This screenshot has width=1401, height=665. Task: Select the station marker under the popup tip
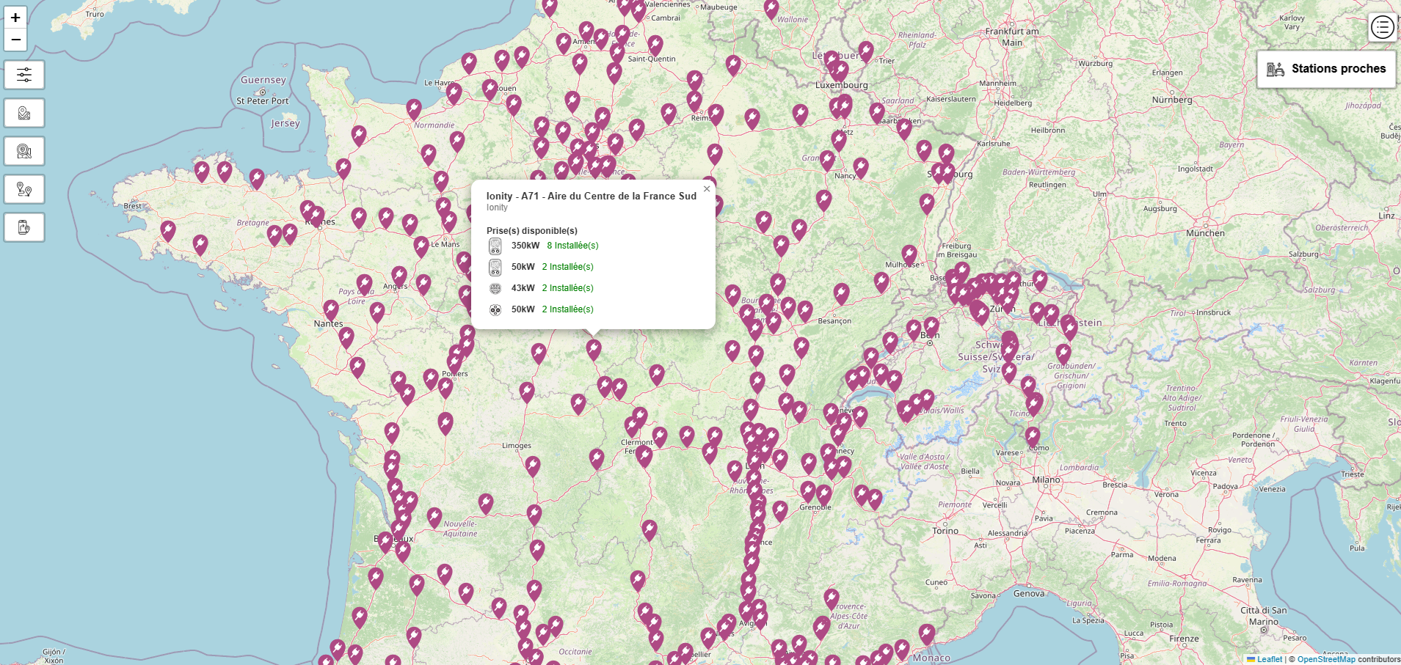click(x=594, y=349)
